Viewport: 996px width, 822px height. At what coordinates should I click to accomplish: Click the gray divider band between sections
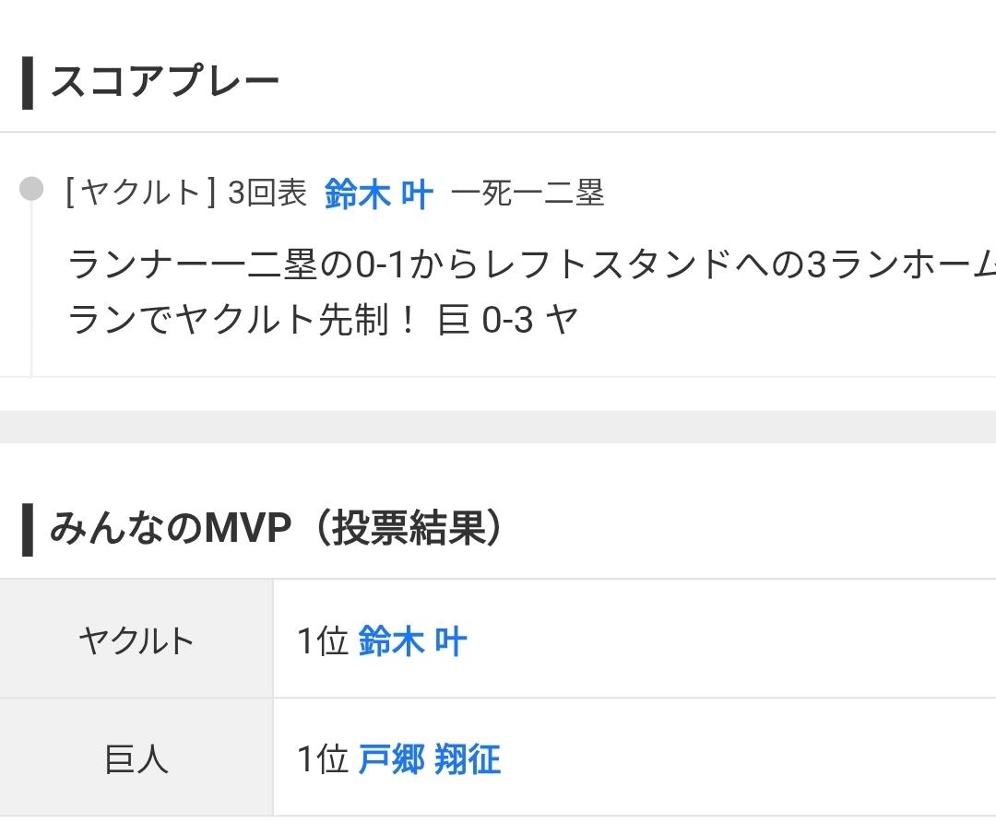click(498, 427)
